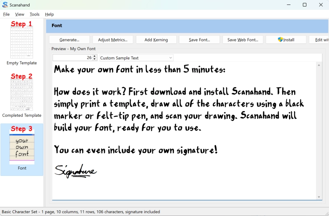Click the Generate... button

click(69, 40)
